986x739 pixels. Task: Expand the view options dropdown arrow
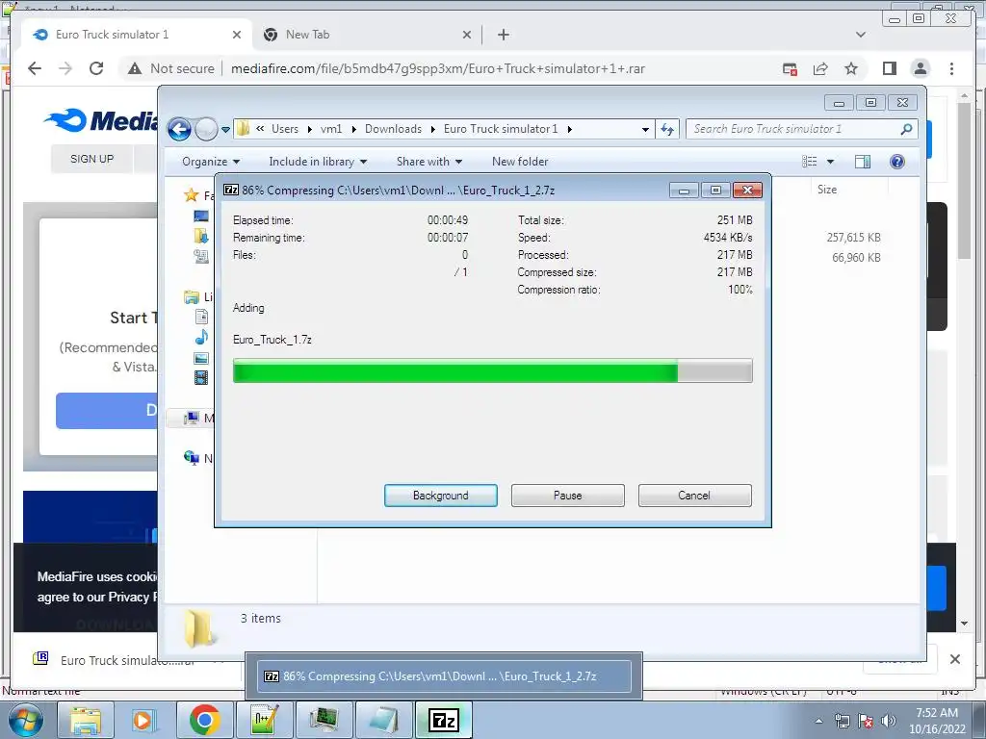[x=830, y=162]
